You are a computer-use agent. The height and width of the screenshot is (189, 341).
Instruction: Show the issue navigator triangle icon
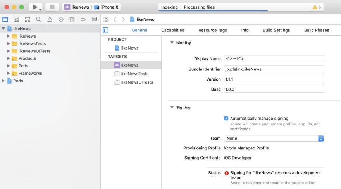click(50, 19)
